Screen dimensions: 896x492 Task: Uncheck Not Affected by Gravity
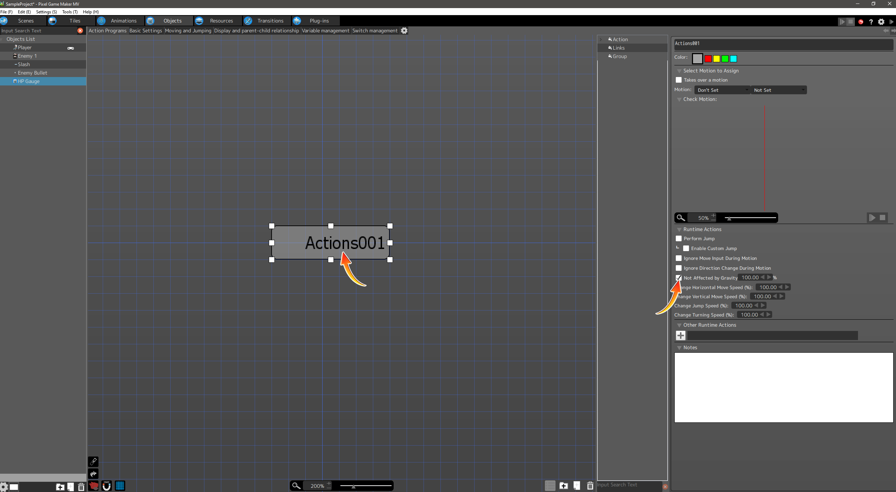tap(679, 278)
